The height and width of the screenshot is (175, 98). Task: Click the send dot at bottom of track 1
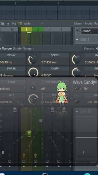tap(24, 166)
